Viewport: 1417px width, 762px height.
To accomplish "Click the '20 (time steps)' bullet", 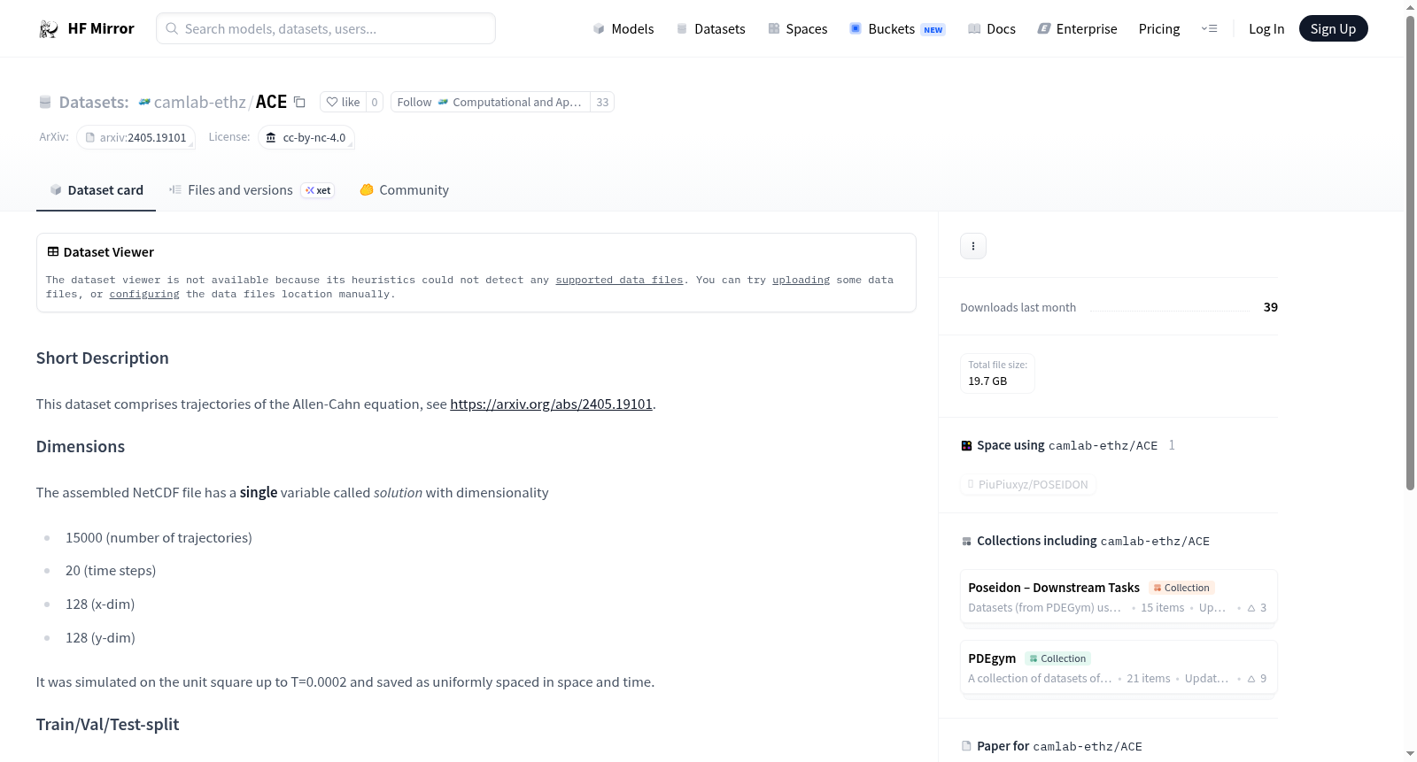I will 111,571.
